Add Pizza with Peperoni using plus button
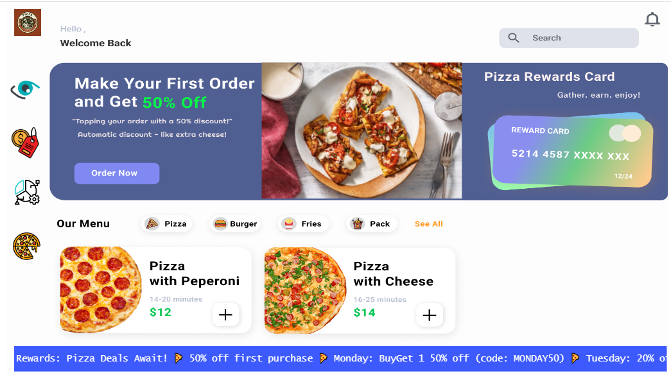 coord(225,315)
